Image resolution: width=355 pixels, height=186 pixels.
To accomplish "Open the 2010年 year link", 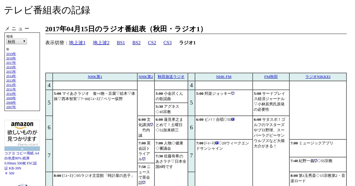I will click(x=11, y=94).
